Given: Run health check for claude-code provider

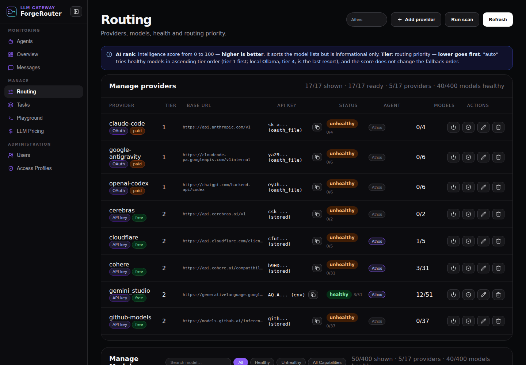Looking at the screenshot, I should pos(468,127).
